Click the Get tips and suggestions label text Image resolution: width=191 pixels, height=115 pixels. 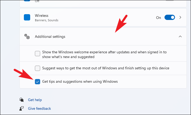coord(80,81)
